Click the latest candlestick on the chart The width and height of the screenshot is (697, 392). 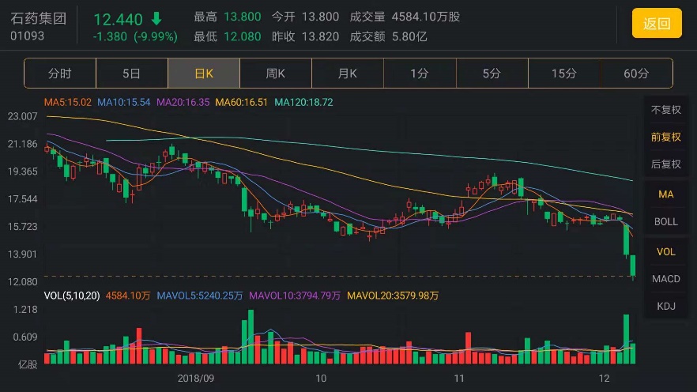point(633,266)
